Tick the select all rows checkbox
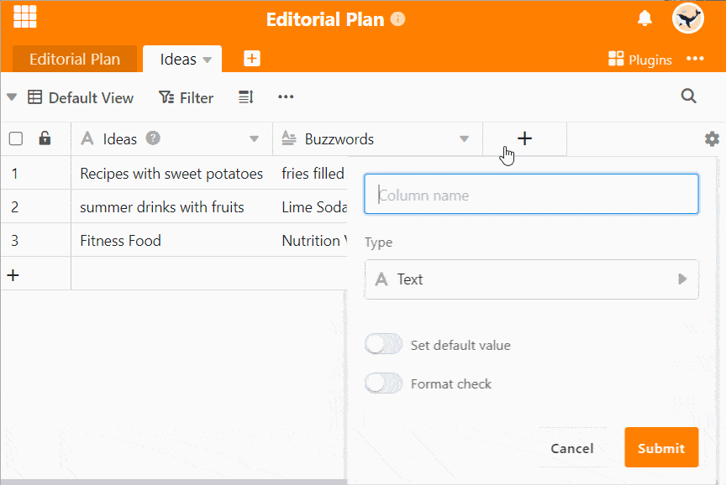The width and height of the screenshot is (726, 485). click(16, 139)
